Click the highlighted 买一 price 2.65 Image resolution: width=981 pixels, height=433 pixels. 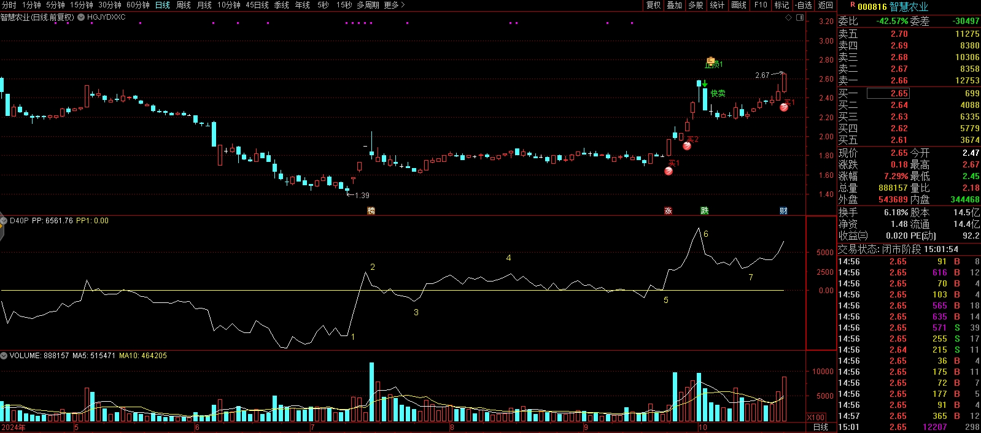click(x=888, y=94)
